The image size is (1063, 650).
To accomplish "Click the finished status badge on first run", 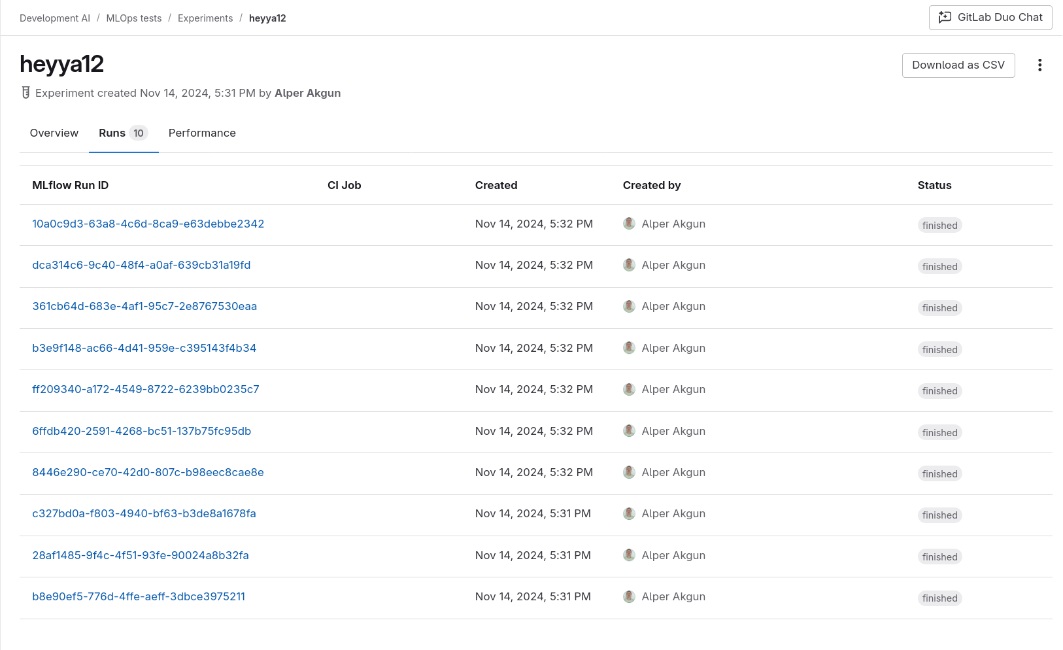I will [939, 225].
